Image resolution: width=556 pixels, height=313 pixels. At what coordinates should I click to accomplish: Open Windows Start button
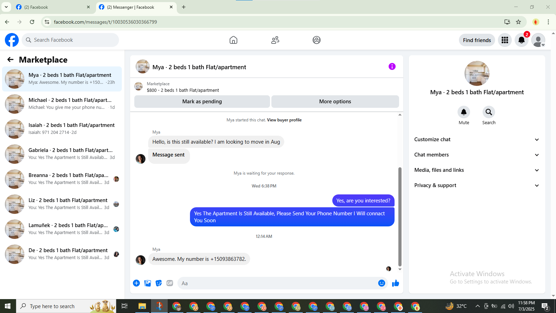point(8,306)
